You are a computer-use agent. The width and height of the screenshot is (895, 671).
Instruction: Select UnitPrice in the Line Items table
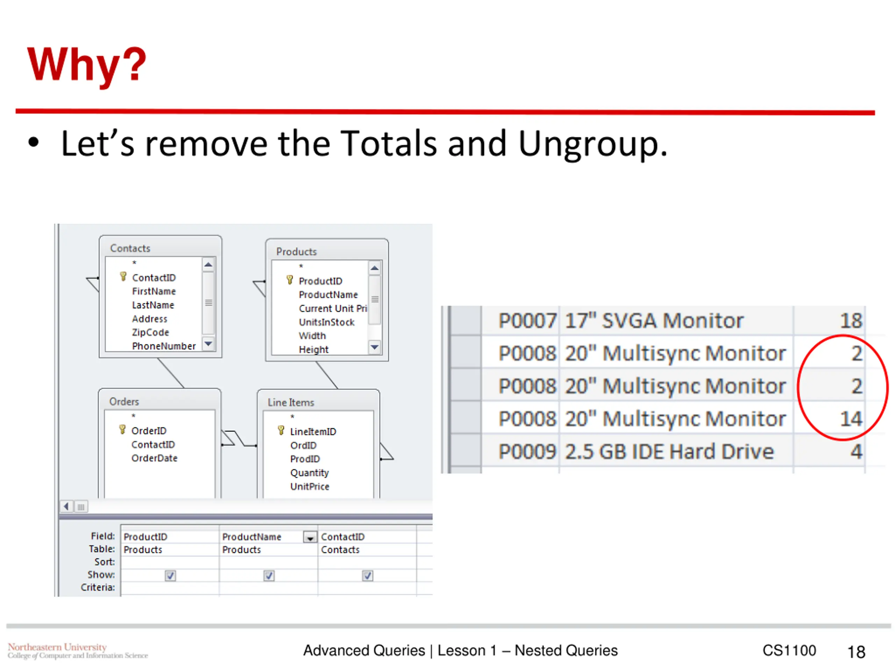pyautogui.click(x=309, y=486)
